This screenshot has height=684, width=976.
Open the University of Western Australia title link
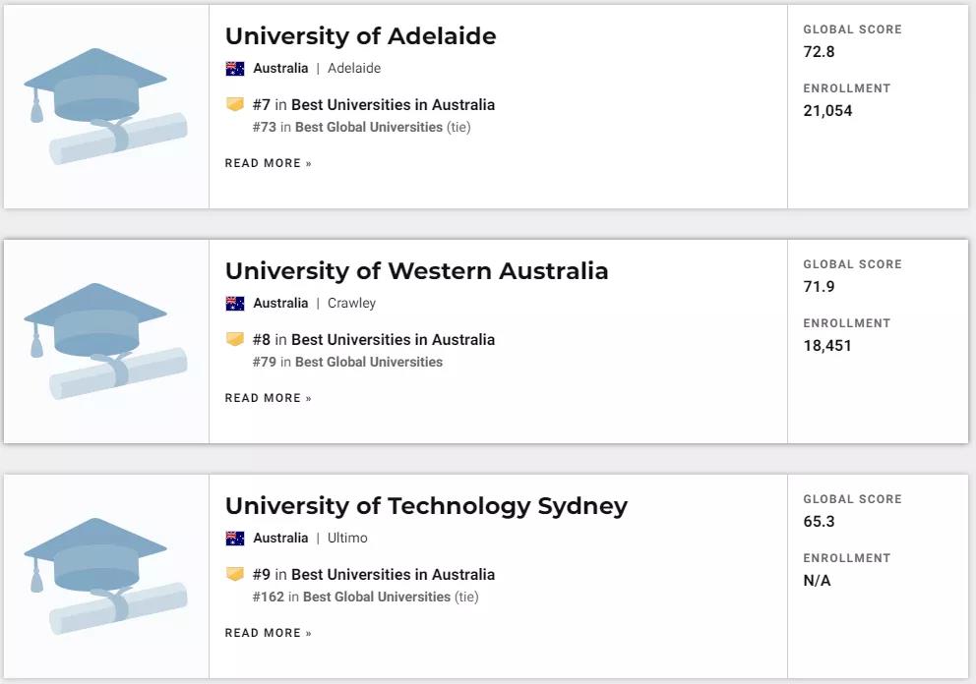[416, 271]
